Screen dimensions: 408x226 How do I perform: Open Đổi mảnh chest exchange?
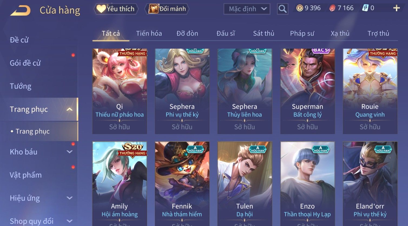[167, 9]
